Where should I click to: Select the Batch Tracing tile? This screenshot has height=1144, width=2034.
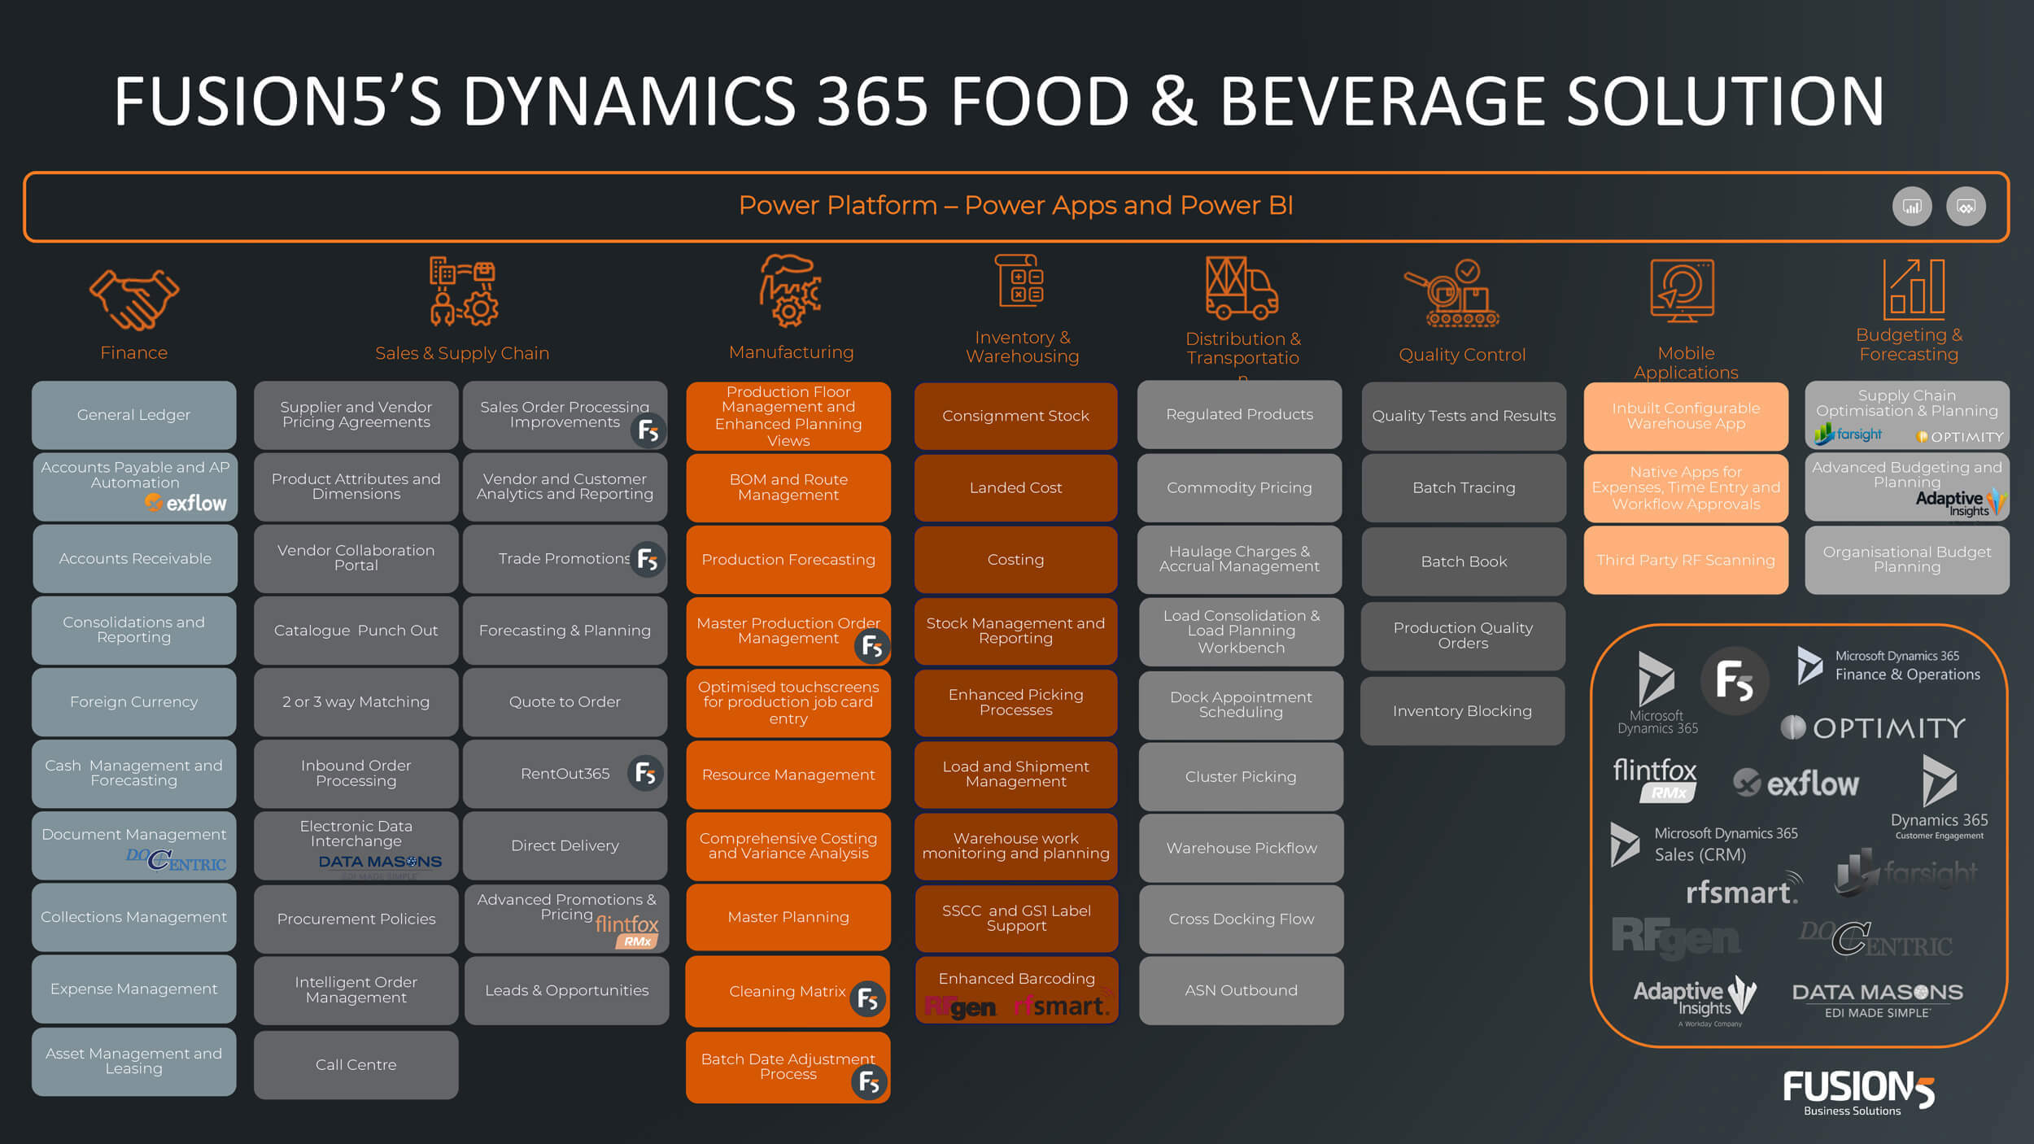(x=1463, y=487)
